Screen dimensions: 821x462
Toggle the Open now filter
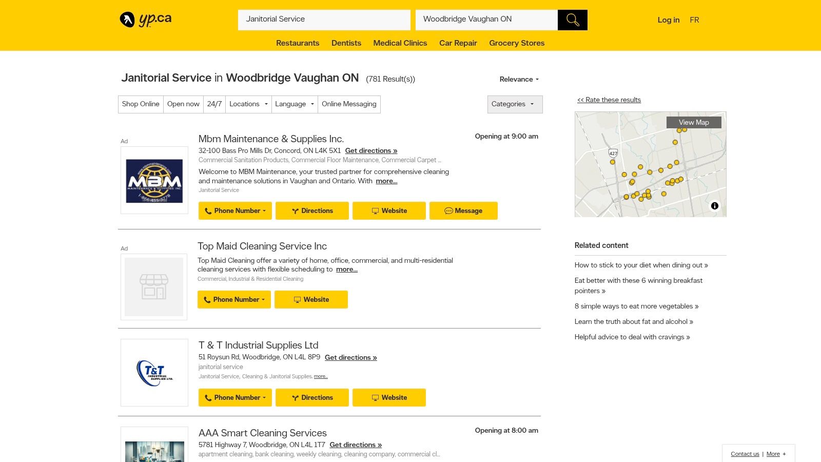[x=183, y=104]
